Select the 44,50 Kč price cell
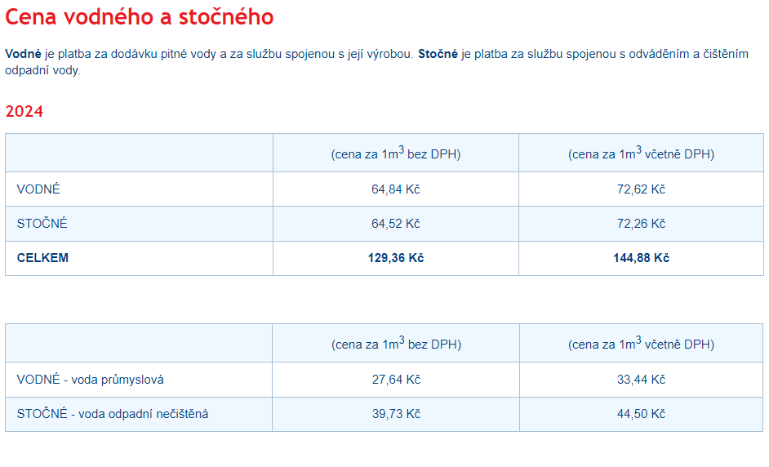769x467 pixels. (x=641, y=414)
